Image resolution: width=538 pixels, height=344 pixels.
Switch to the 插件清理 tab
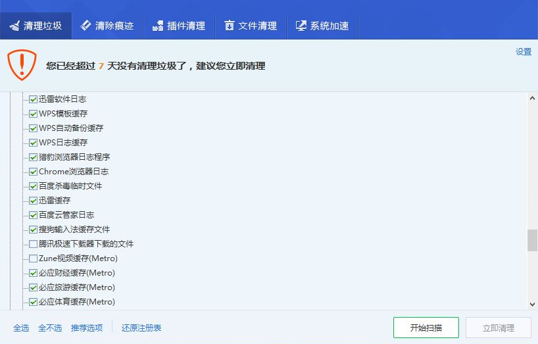[x=179, y=26]
